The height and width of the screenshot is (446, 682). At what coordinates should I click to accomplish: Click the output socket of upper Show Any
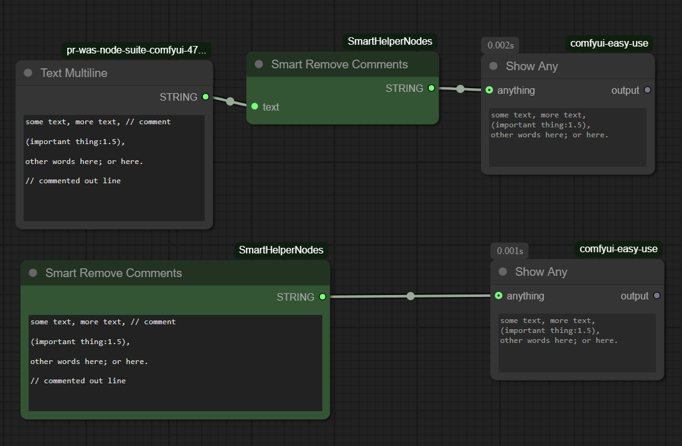(x=647, y=90)
